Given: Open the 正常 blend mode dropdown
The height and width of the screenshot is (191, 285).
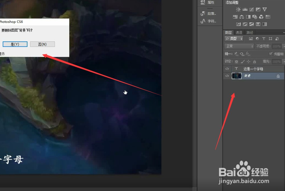Looking at the screenshot, I should (239, 46).
